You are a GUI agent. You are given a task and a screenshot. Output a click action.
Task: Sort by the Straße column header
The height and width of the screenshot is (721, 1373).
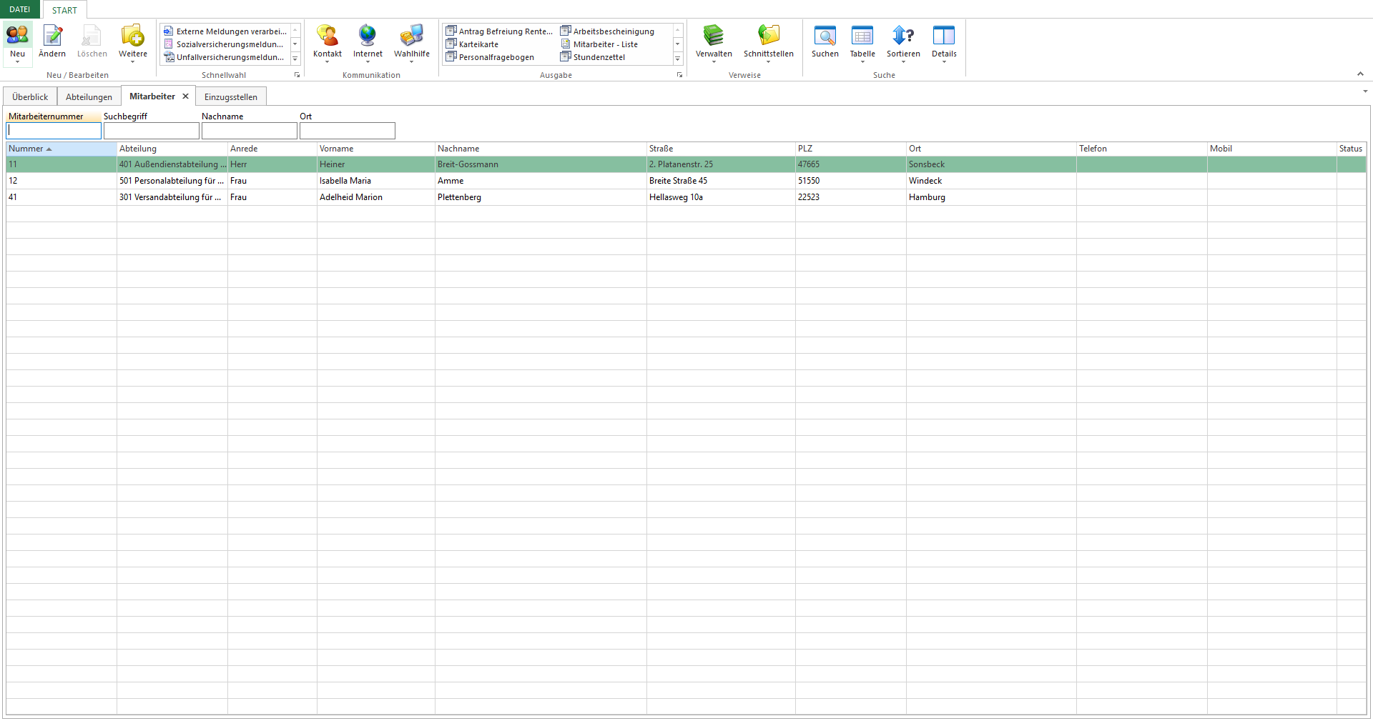[721, 149]
